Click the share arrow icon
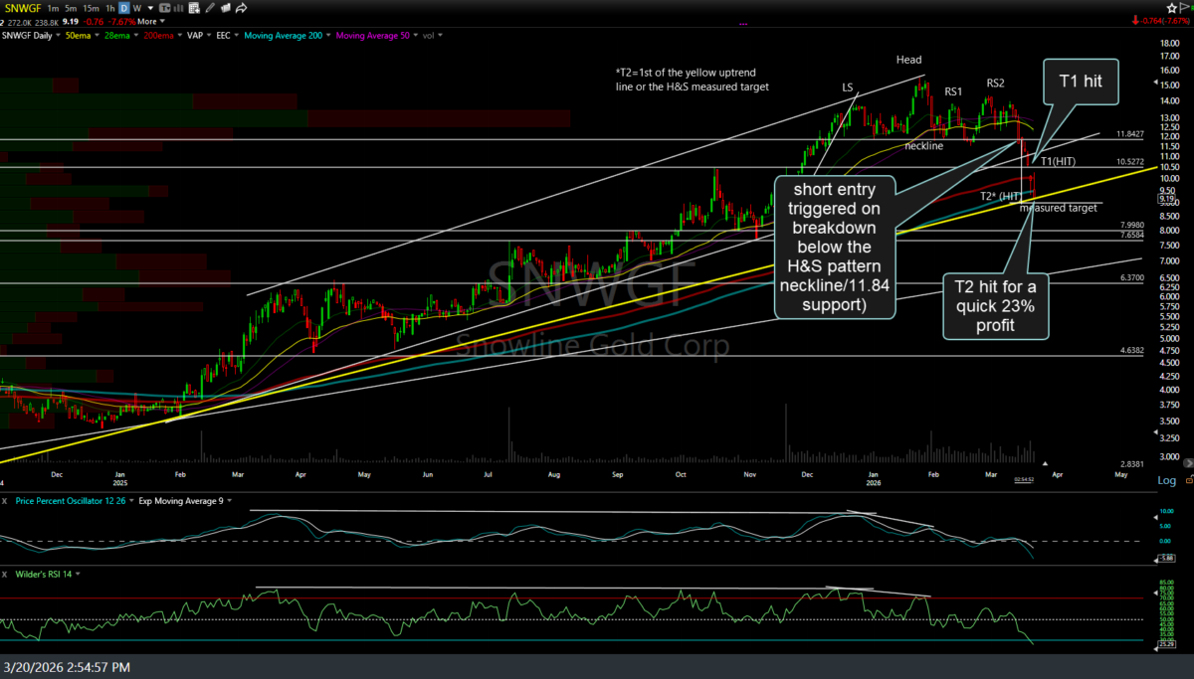The image size is (1194, 679). pos(242,8)
